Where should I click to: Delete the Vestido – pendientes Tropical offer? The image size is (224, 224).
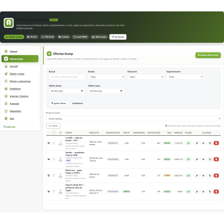(x=216, y=159)
